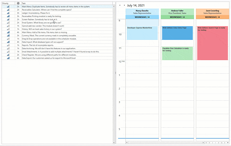The width and height of the screenshot is (231, 146).
Task: Increase visible resources with the plus button
Action: 225,143
